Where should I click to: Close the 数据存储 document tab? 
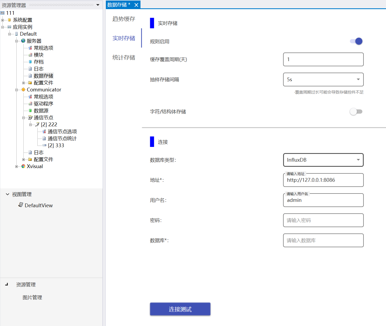coord(136,5)
